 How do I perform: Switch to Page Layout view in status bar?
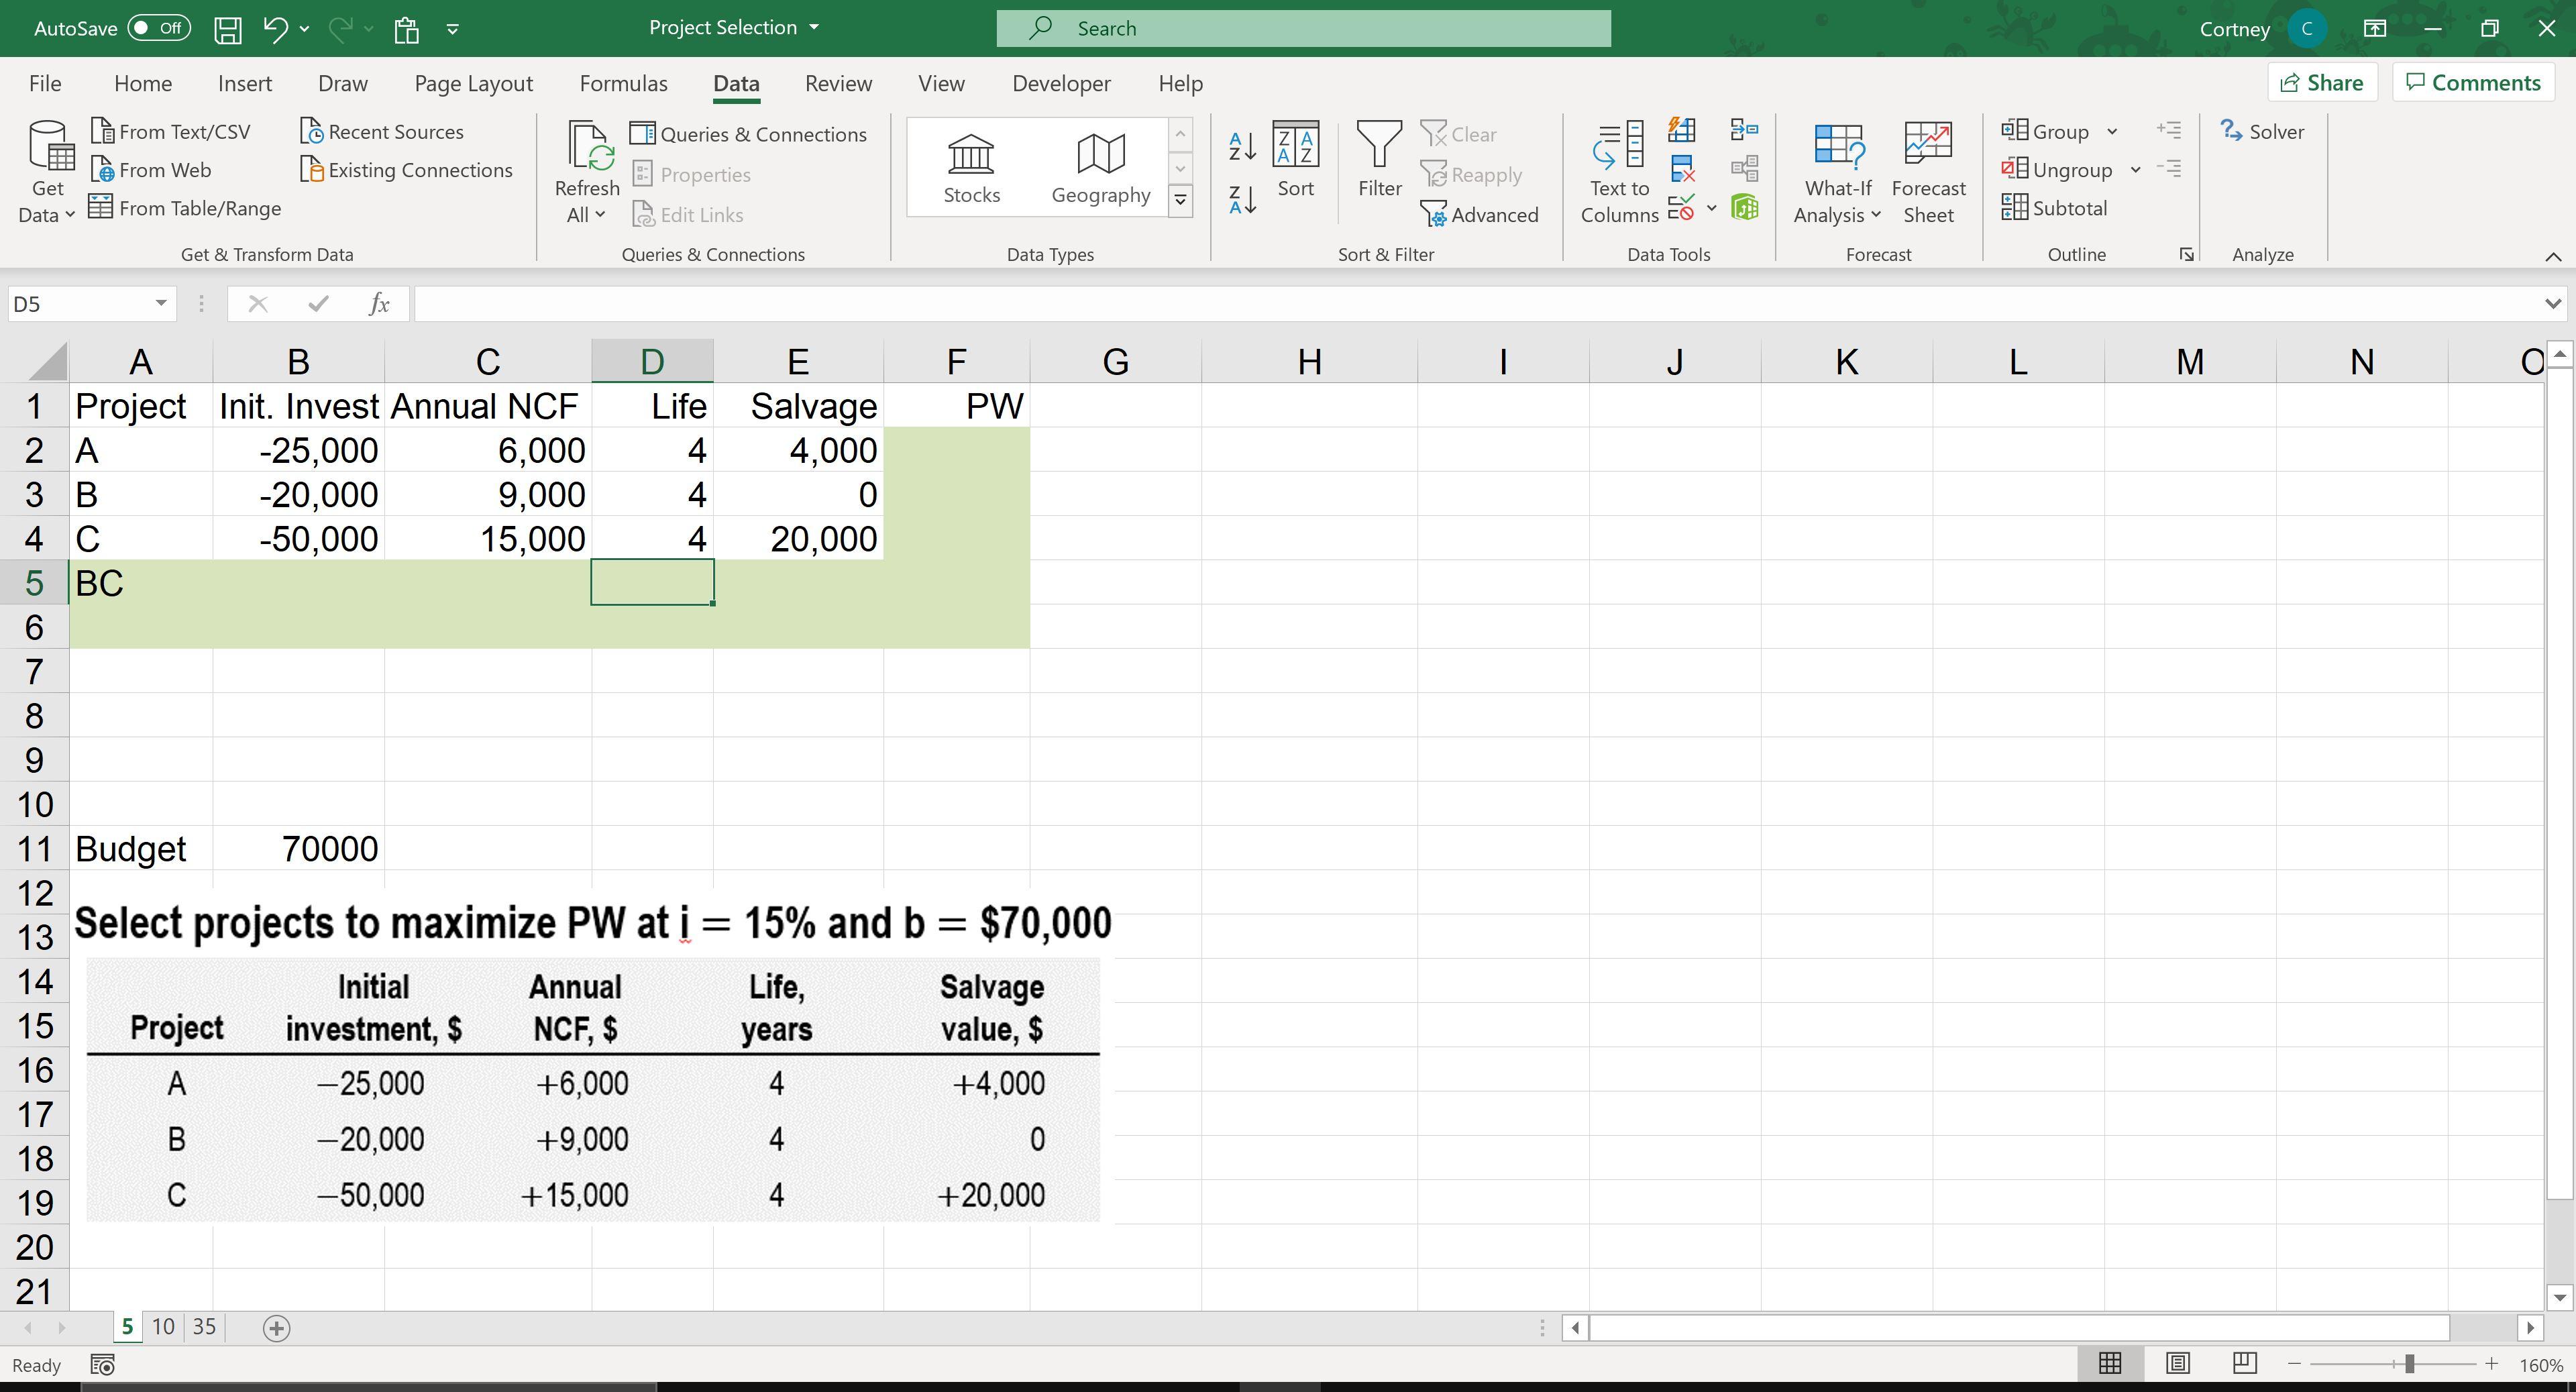coord(2177,1363)
